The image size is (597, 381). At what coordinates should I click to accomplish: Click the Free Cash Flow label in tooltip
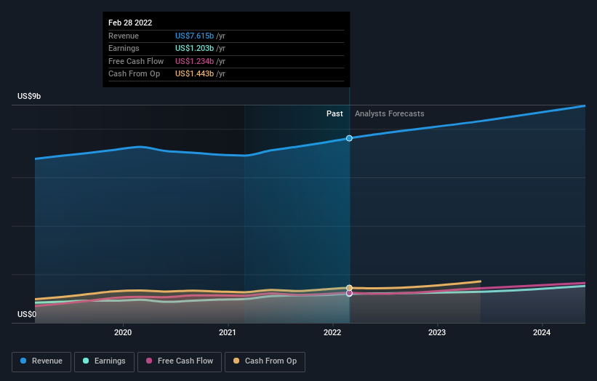136,61
